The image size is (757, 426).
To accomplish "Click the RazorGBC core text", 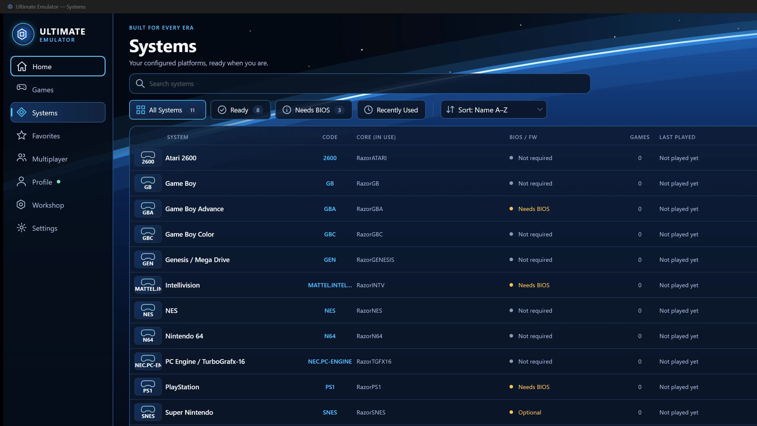I will click(x=369, y=234).
